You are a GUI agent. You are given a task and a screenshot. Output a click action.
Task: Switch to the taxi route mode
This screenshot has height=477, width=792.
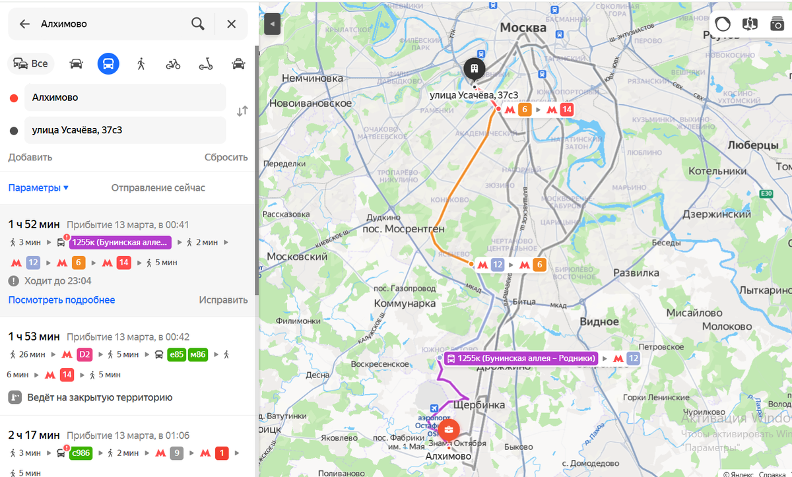(x=238, y=64)
